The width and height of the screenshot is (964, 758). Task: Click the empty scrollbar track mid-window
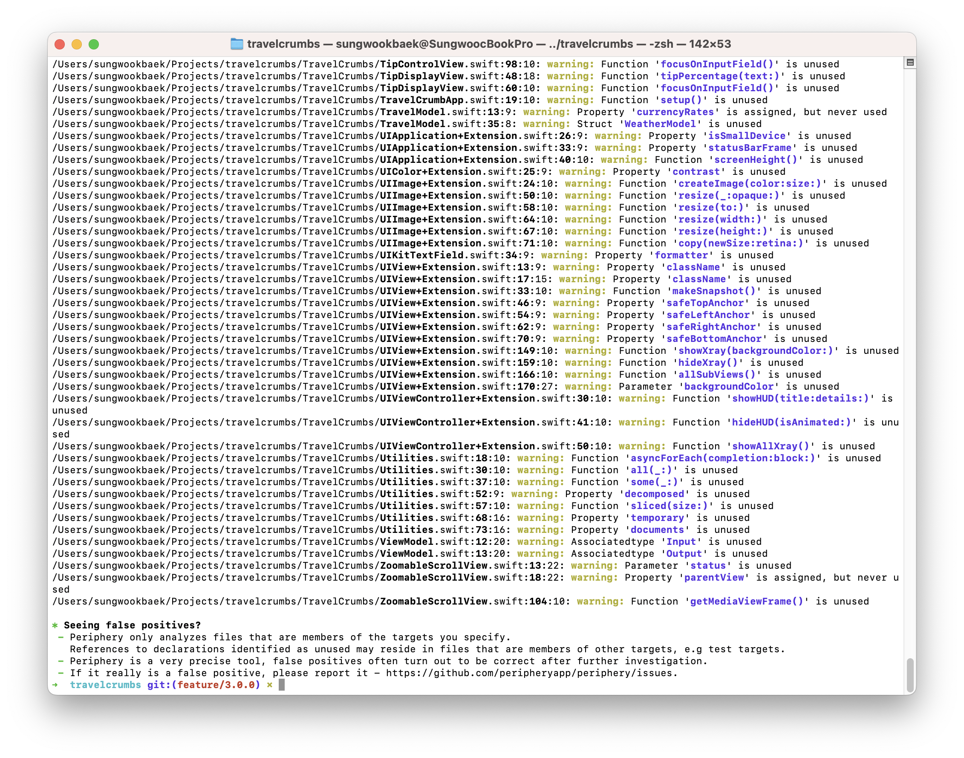click(910, 355)
